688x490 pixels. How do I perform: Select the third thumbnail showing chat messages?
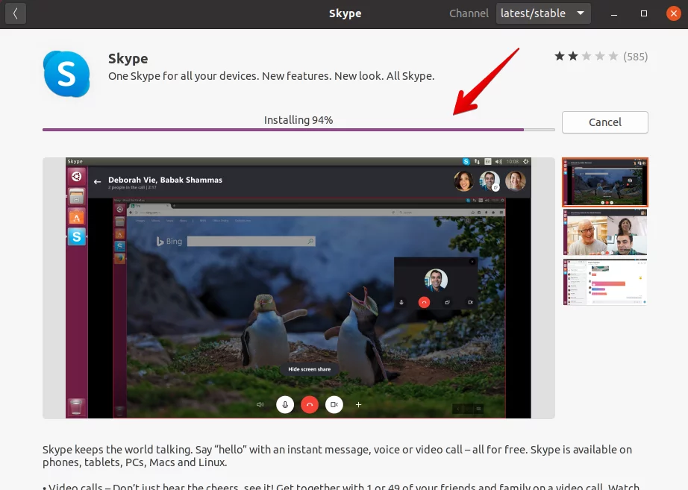point(604,282)
